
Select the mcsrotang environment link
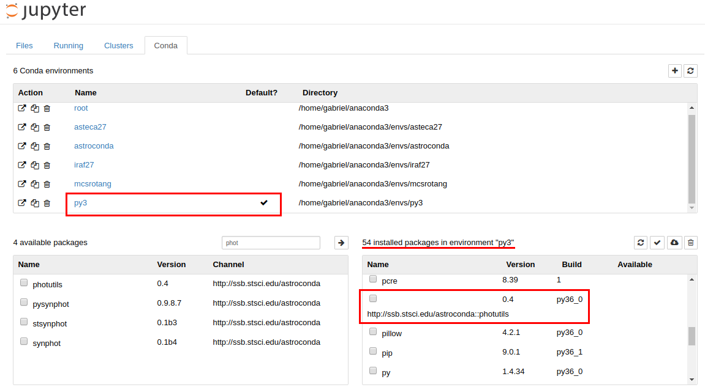(x=92, y=183)
